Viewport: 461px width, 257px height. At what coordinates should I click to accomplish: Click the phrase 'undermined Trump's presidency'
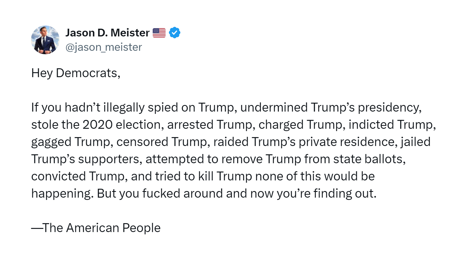331,108
